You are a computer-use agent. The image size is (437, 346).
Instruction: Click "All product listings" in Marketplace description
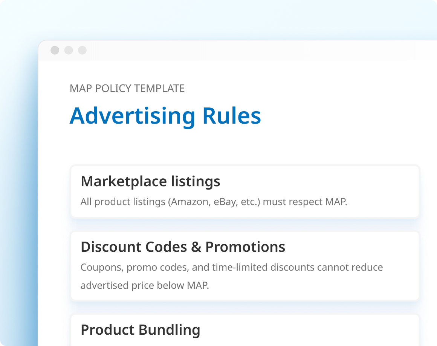tap(123, 202)
